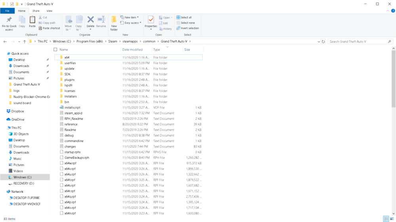The image size is (396, 222).
Task: Click the Cut command
Action: coord(43,17)
